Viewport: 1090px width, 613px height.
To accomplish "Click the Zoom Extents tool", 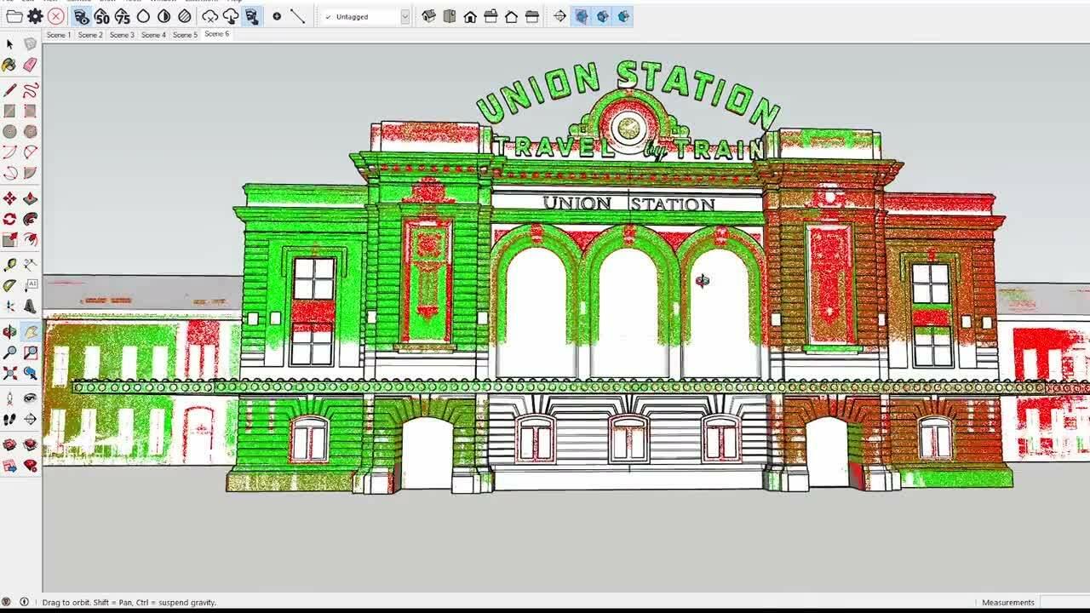I will pyautogui.click(x=9, y=373).
